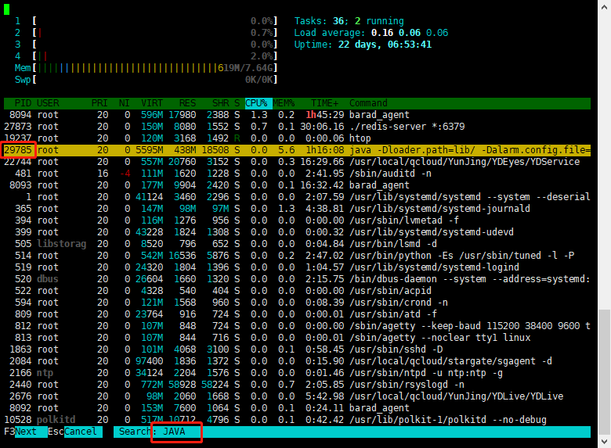Click PID 29785 in the process list
The image size is (611, 448).
click(18, 149)
